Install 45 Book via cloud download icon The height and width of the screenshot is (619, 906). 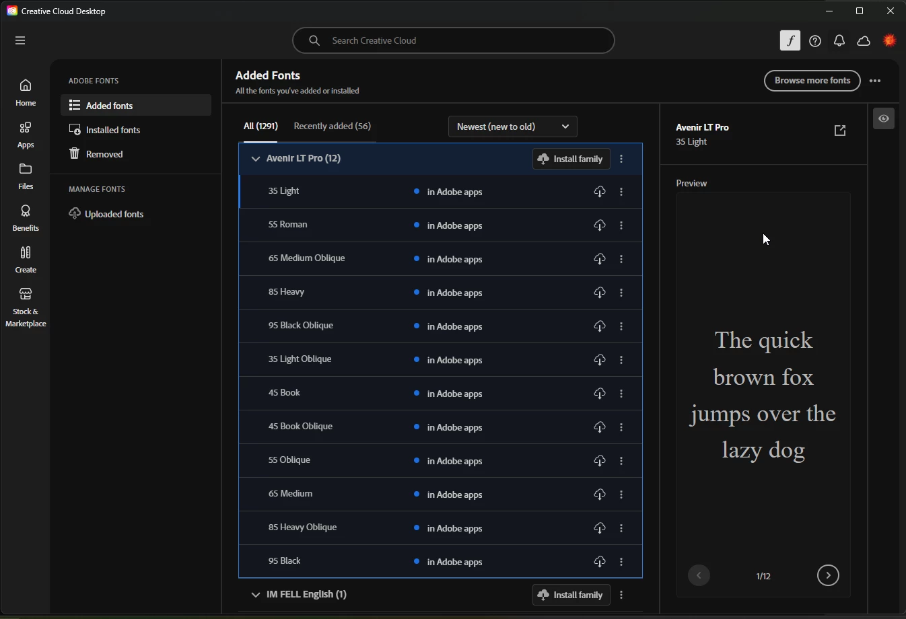pyautogui.click(x=600, y=394)
